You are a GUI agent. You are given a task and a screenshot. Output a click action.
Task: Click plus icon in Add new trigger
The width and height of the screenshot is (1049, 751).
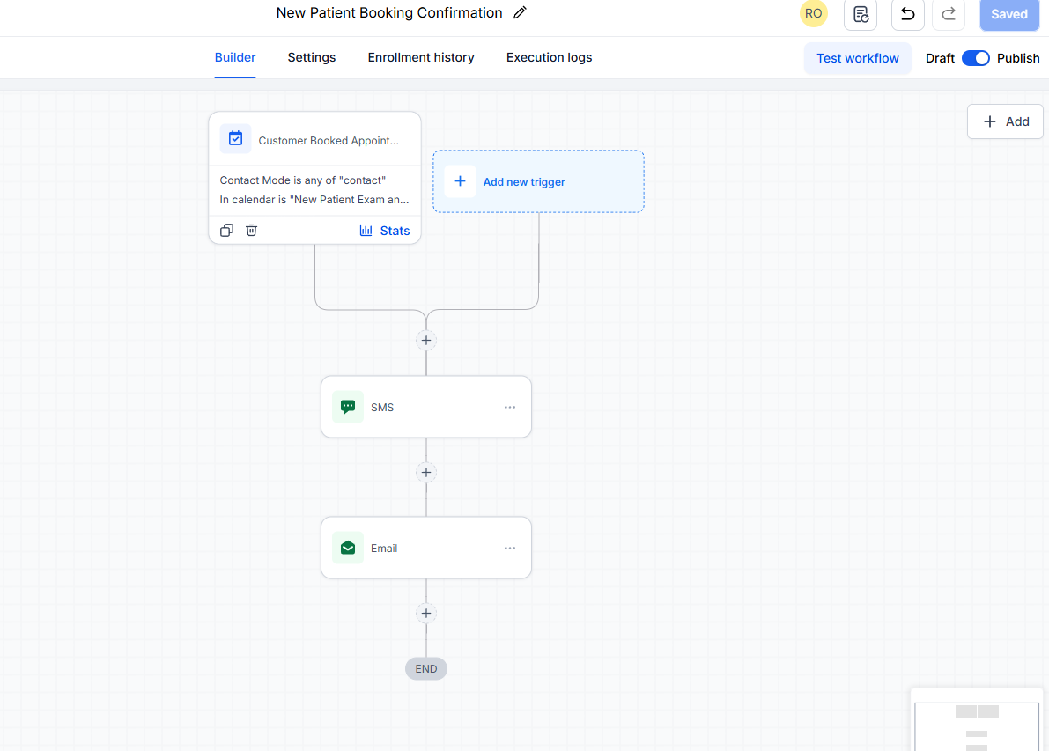[x=461, y=181]
